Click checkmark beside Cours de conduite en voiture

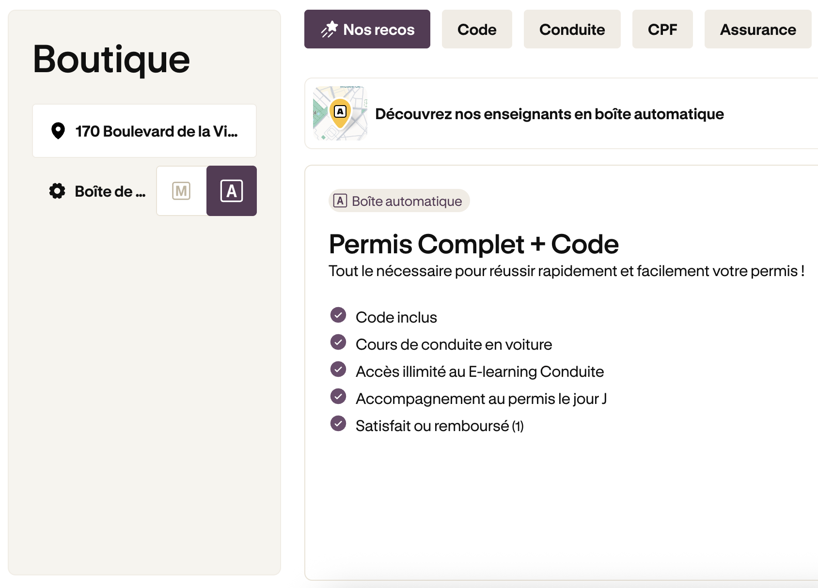(338, 342)
